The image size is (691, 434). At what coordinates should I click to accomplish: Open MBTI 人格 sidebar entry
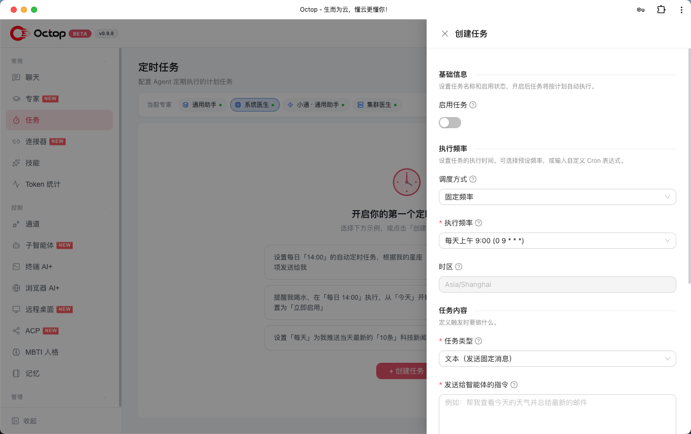point(59,352)
